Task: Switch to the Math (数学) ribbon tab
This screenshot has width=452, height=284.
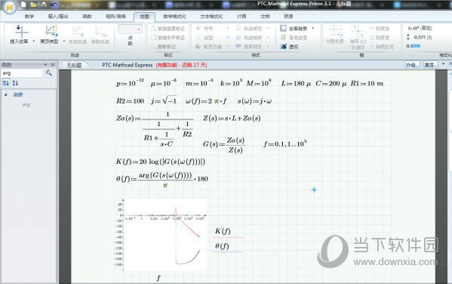Action: point(29,17)
